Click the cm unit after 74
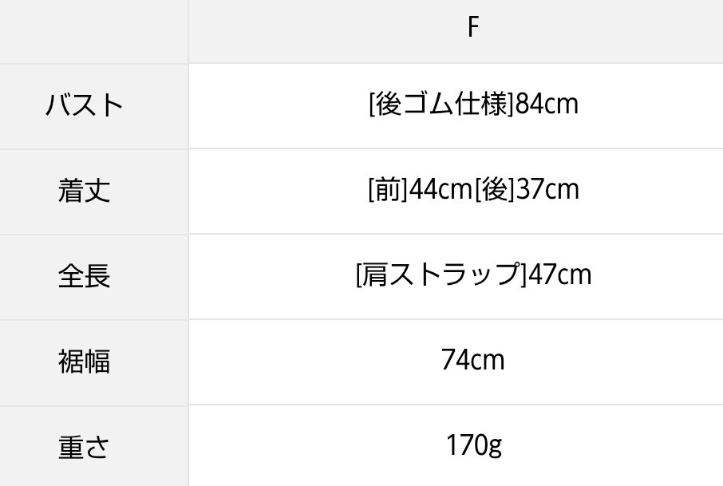The height and width of the screenshot is (486, 723). click(x=488, y=361)
